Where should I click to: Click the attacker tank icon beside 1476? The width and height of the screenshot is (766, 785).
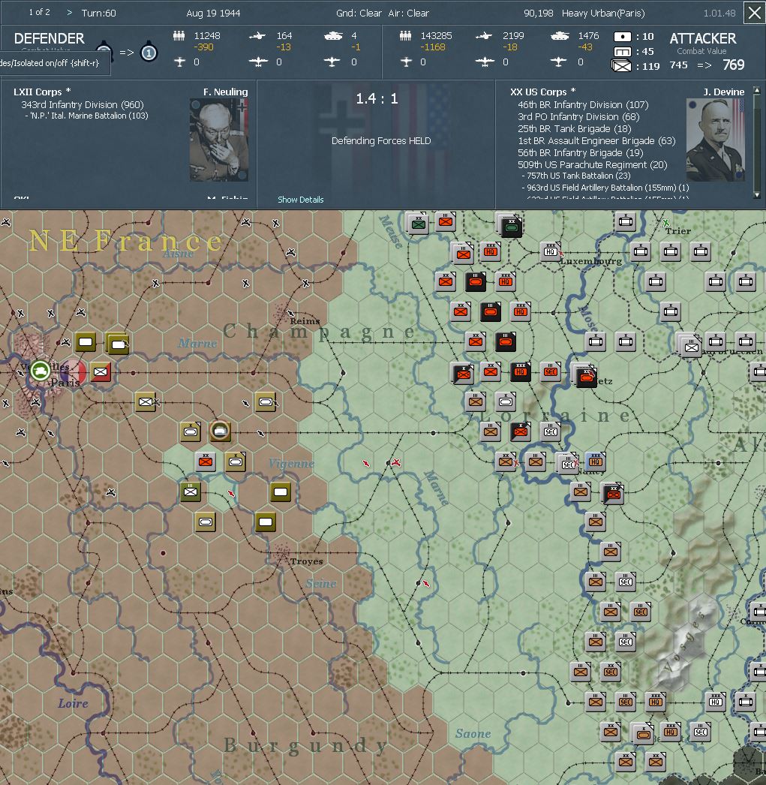(x=560, y=35)
